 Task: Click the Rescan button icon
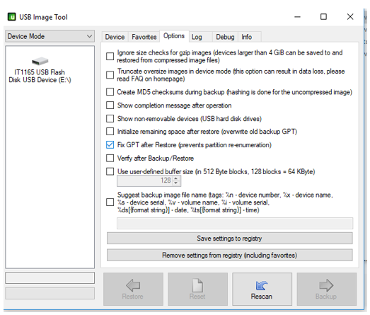coord(262,285)
